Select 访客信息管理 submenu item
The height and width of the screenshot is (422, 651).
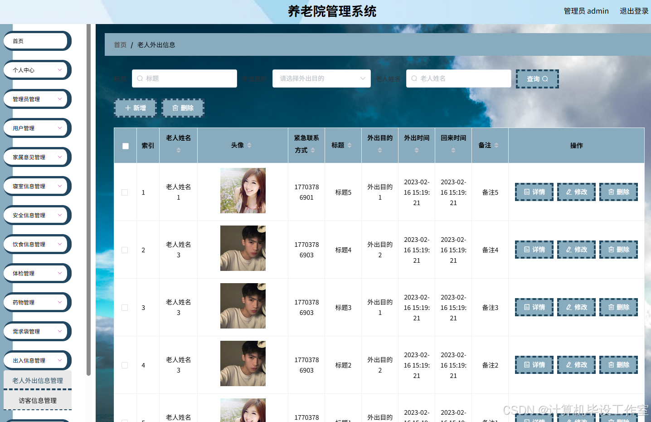38,400
